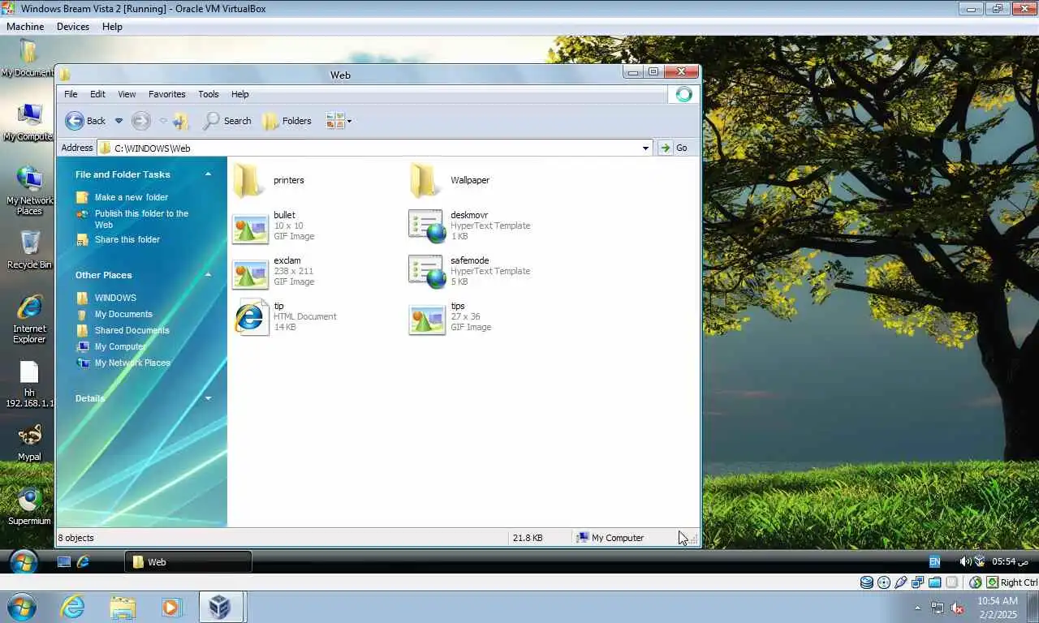Select the printers folder
The width and height of the screenshot is (1039, 623).
pos(269,180)
